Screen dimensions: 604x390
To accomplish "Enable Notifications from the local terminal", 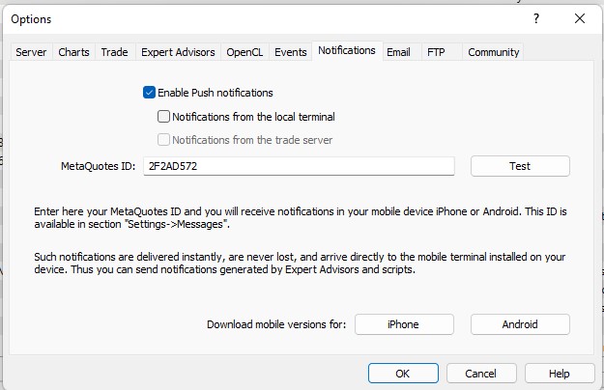I will pos(163,117).
